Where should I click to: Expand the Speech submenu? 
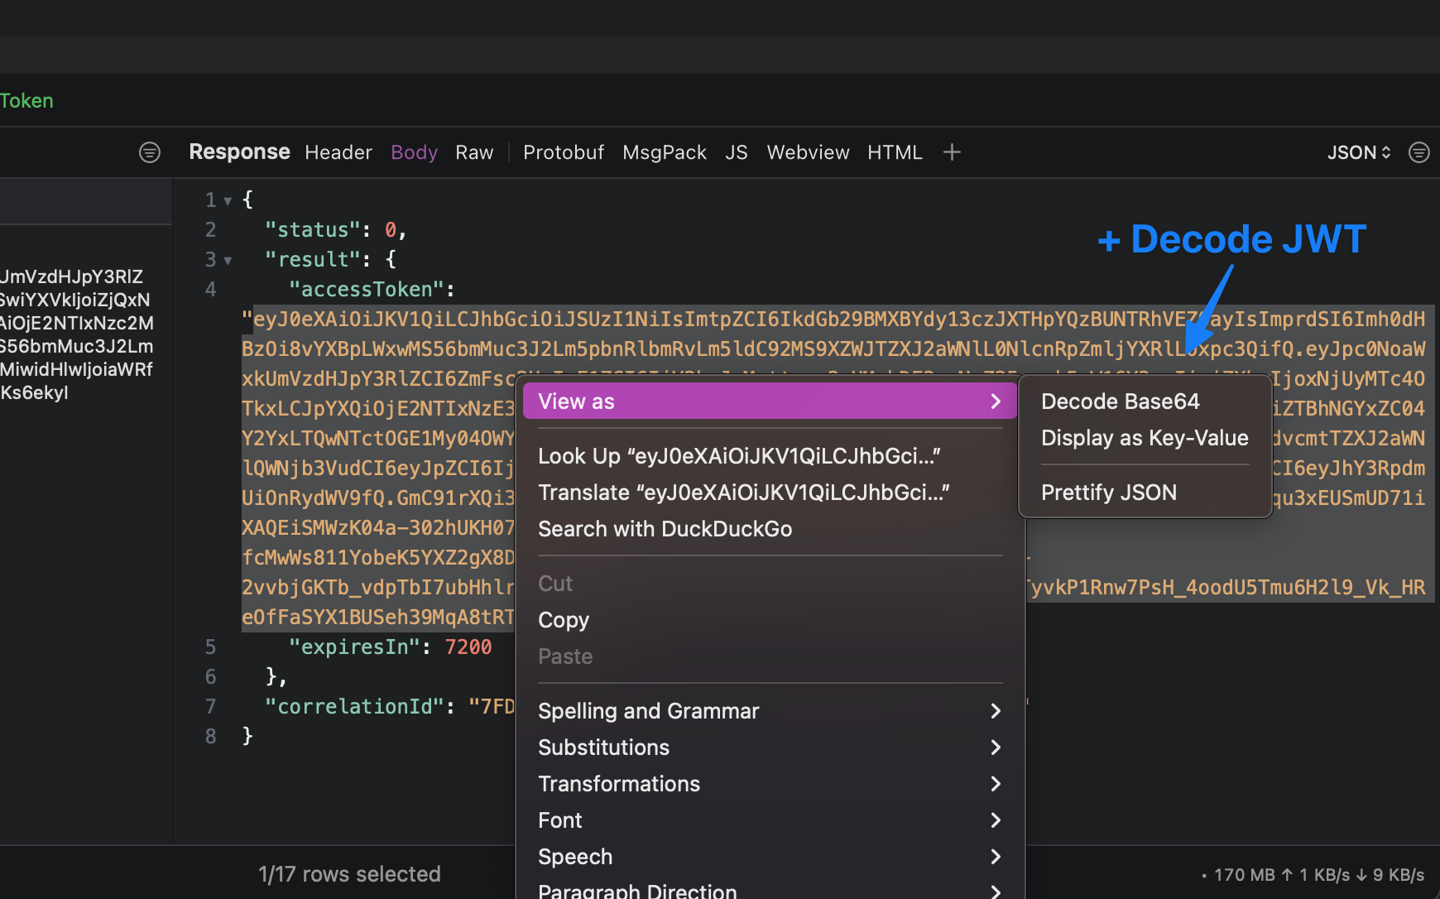tap(770, 857)
